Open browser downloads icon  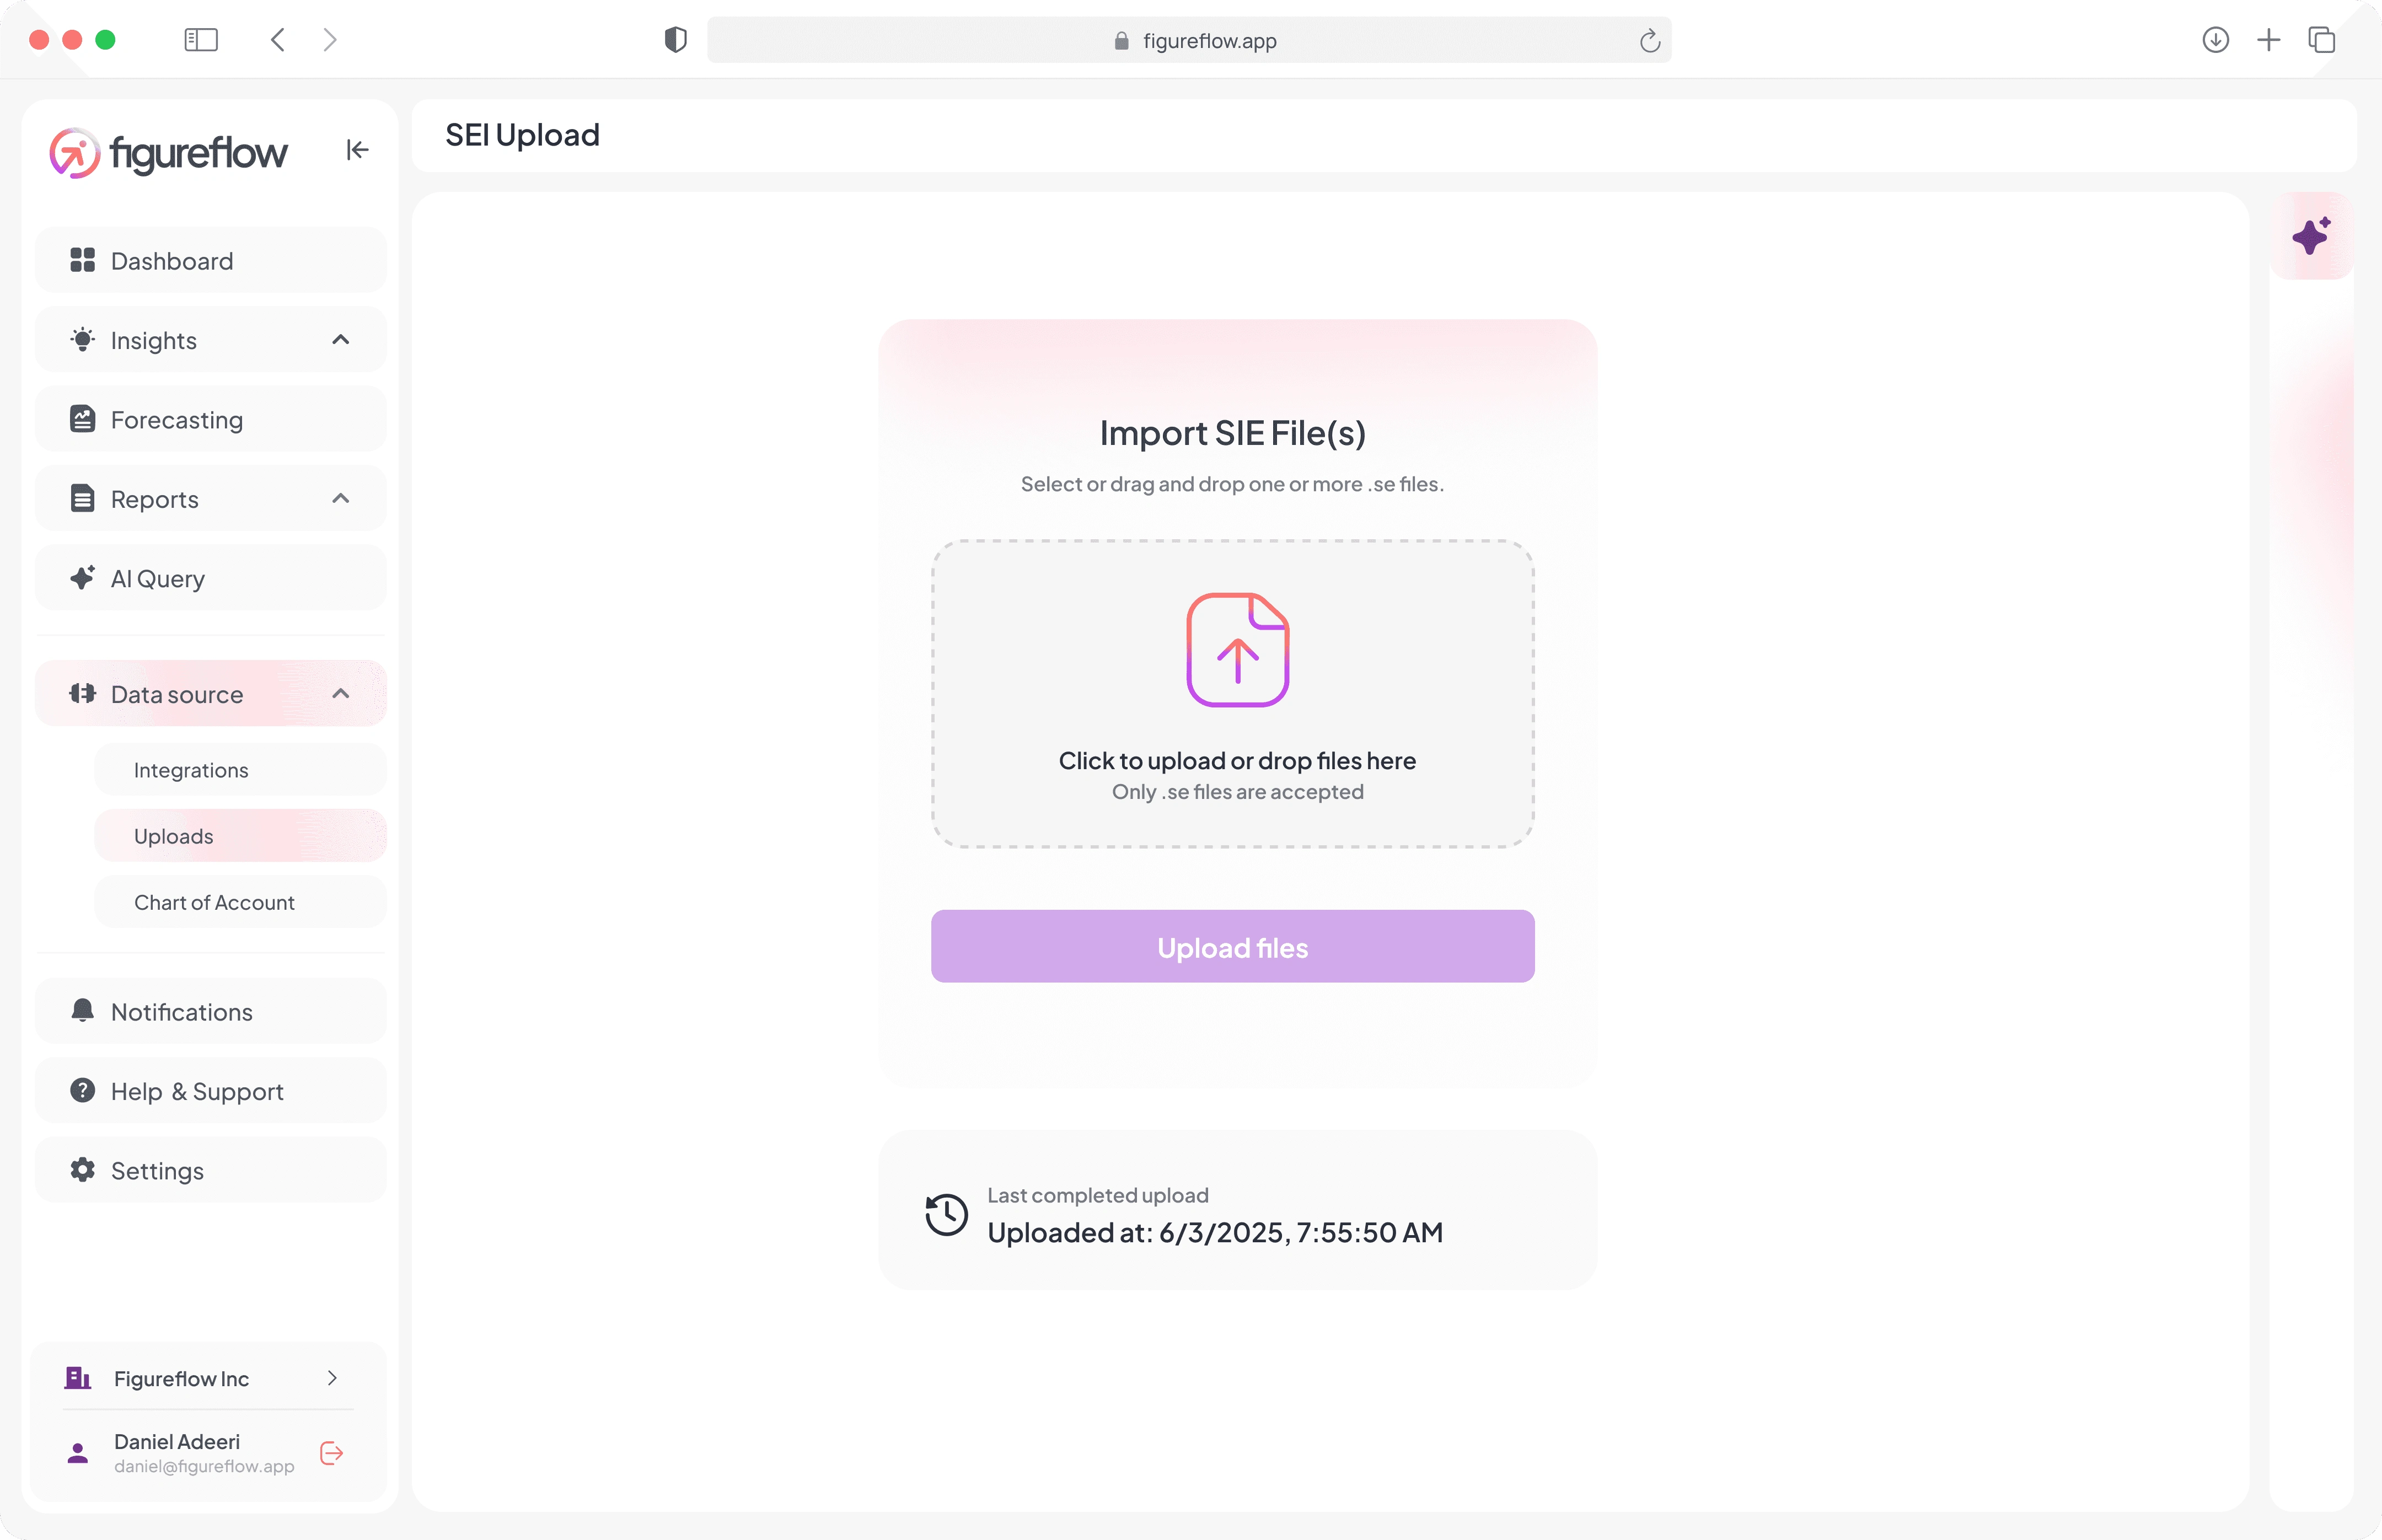[2215, 40]
